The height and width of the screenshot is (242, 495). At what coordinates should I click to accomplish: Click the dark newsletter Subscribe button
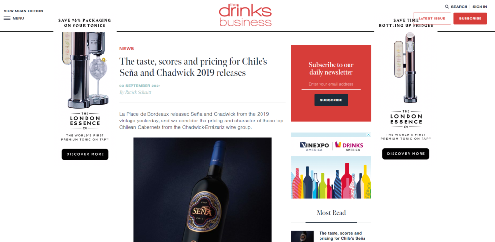(331, 100)
